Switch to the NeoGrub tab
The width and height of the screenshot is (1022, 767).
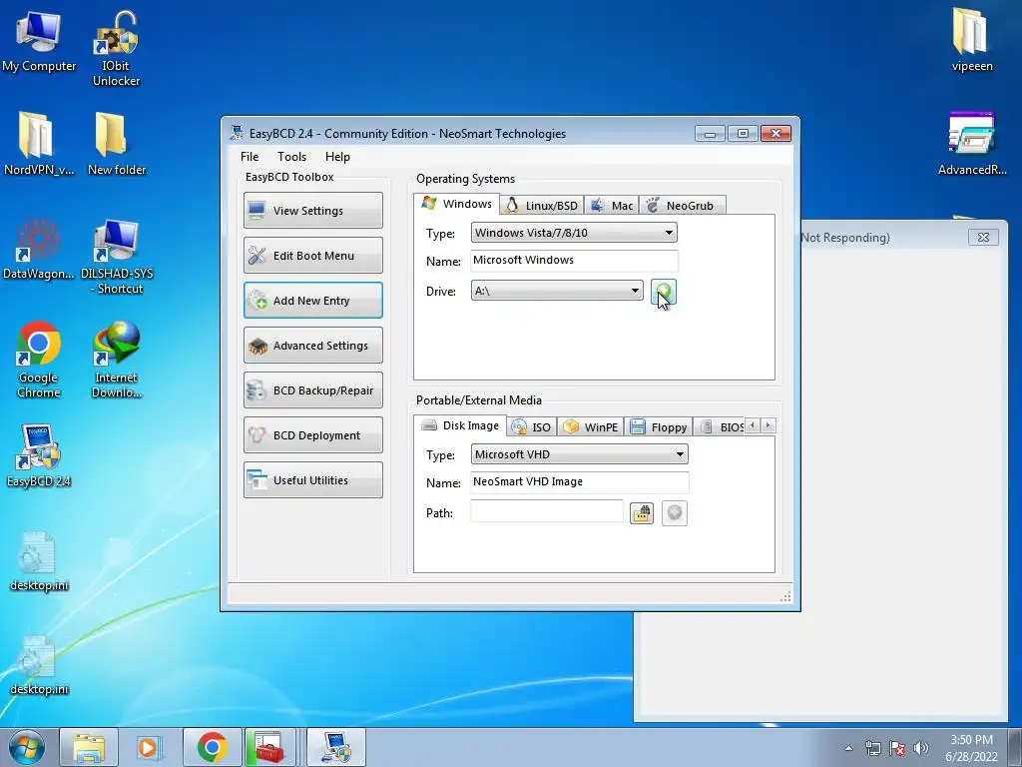point(682,206)
